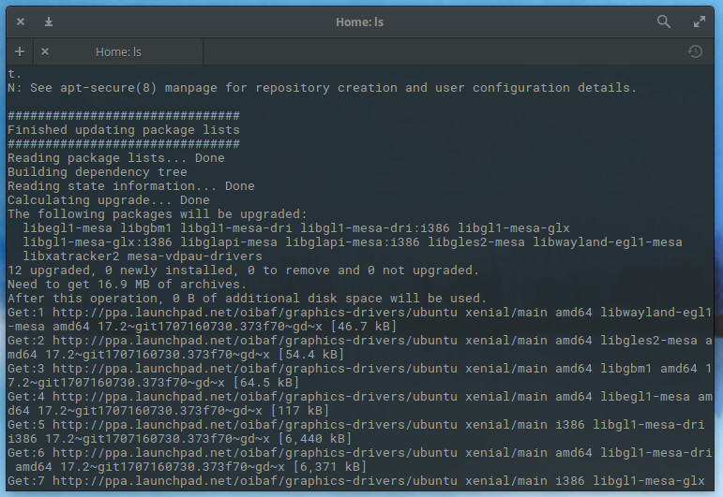The width and height of the screenshot is (723, 497).
Task: Click the empty tab bar area beside the tab
Action: point(441,51)
